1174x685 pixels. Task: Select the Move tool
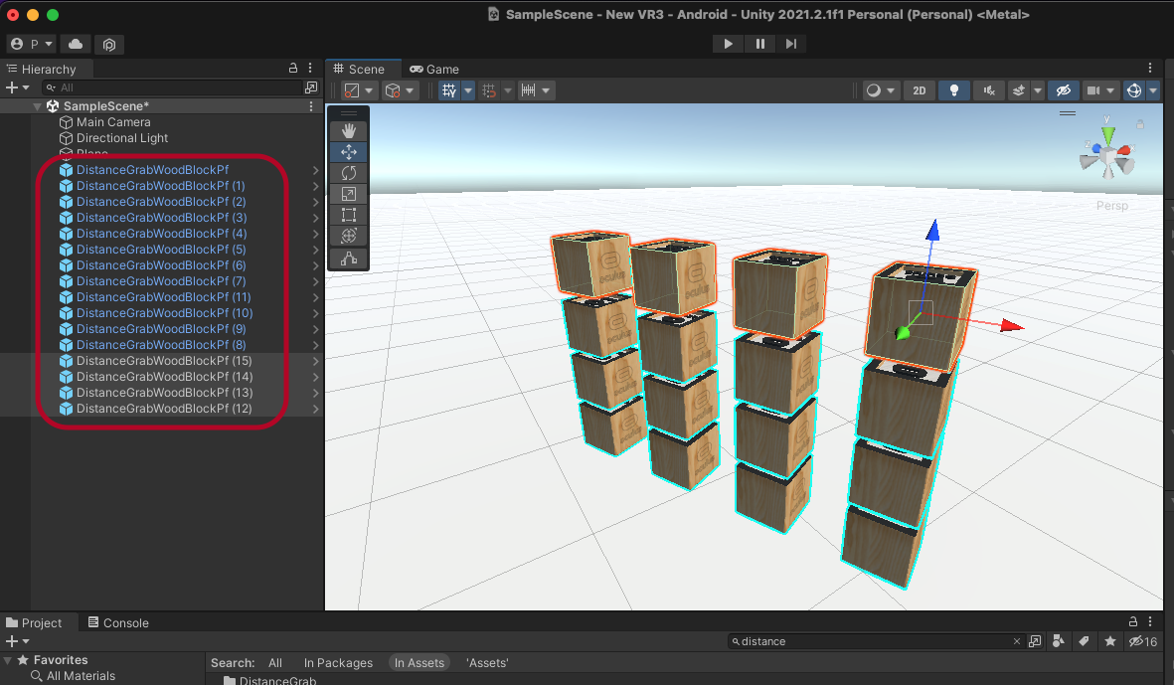point(348,152)
